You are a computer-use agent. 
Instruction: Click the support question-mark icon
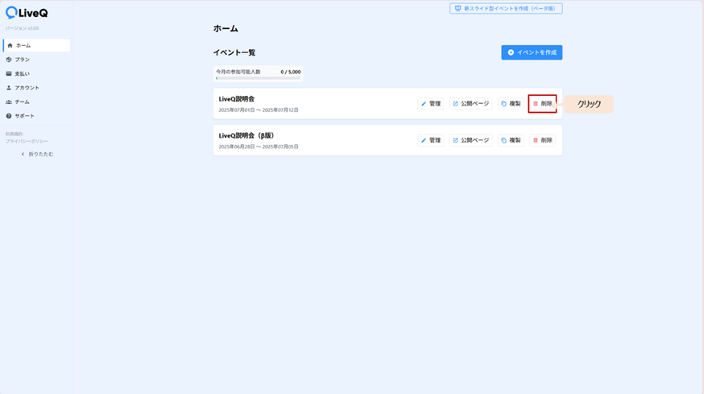coord(9,116)
